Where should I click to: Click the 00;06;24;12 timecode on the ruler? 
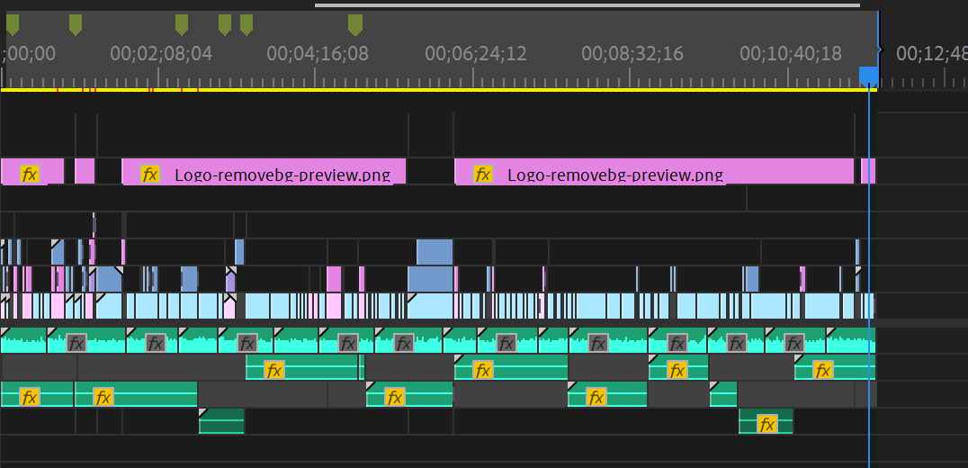point(476,54)
